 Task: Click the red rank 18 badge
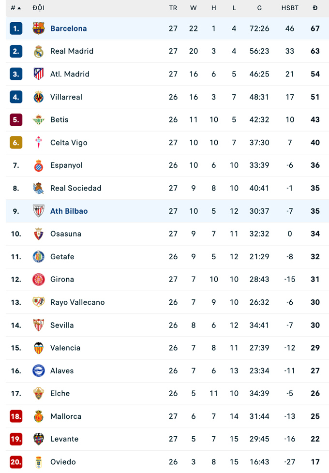16,416
